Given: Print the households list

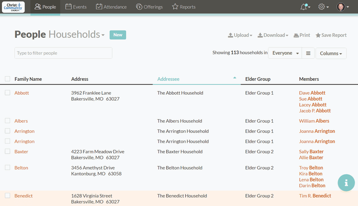Looking at the screenshot, I should 302,35.
